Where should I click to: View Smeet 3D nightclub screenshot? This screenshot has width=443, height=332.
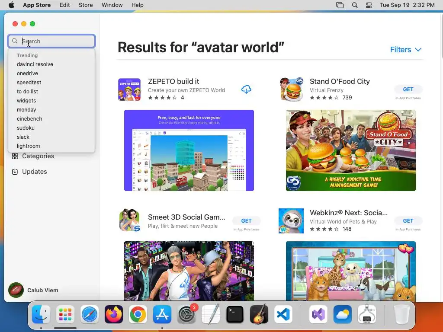point(189,271)
